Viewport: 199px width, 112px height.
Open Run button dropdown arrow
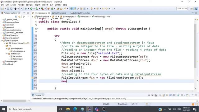[x=34, y=9]
